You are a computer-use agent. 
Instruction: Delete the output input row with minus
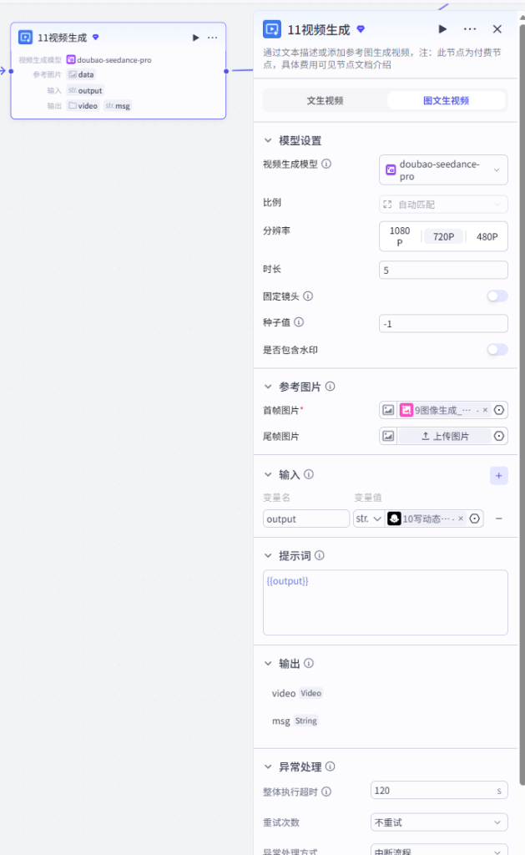click(499, 519)
